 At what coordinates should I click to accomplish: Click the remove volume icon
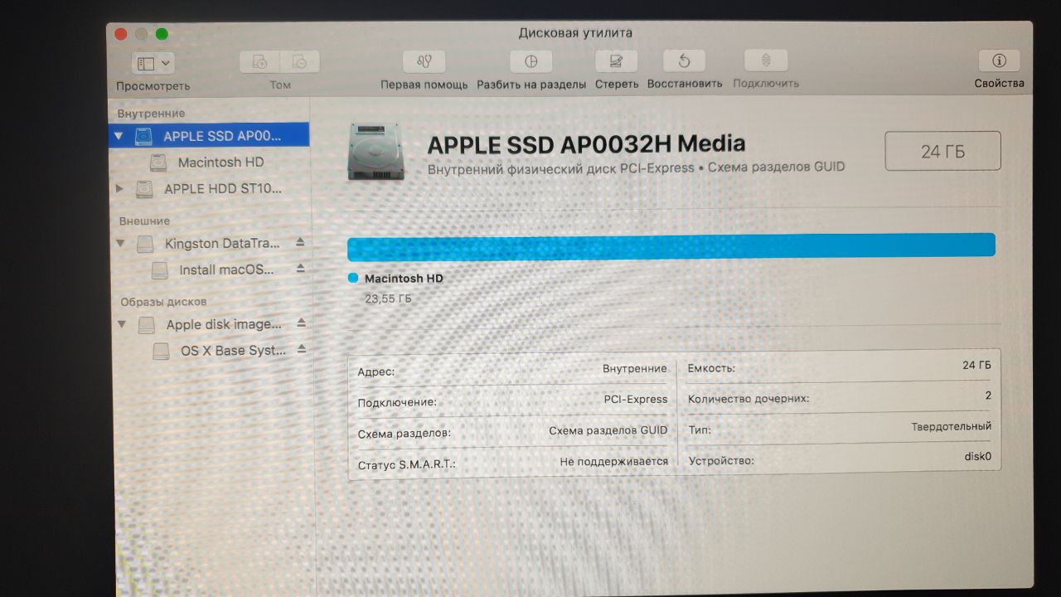[300, 62]
